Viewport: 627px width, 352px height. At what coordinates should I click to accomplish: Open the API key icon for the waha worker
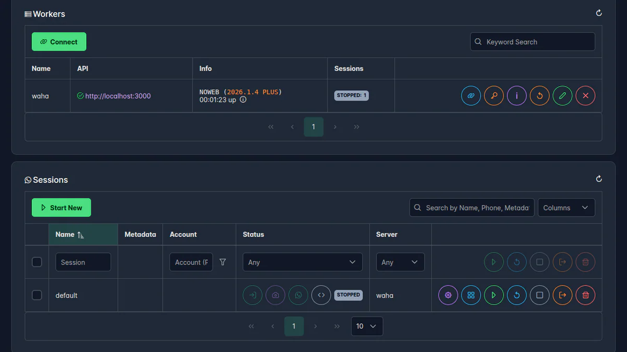(494, 95)
